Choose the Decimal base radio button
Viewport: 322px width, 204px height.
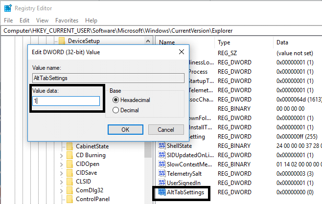[x=115, y=110]
